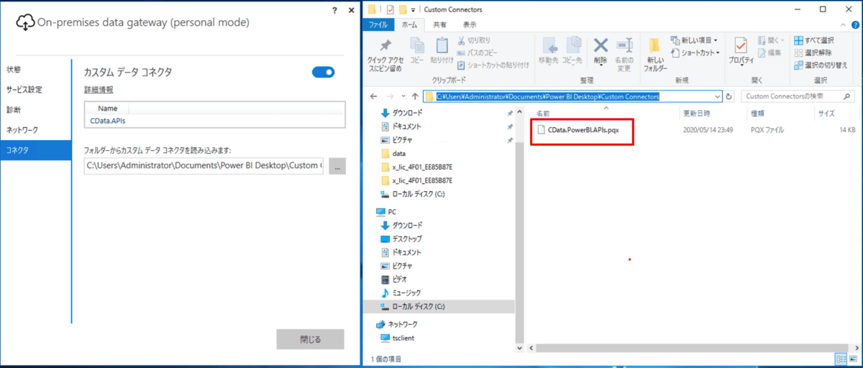Click the Explorer back arrow
The height and width of the screenshot is (368, 863).
[374, 96]
